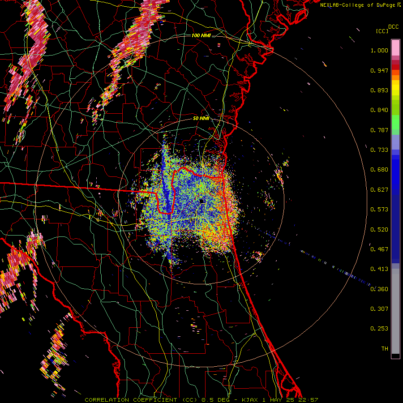Click the 0.787 scale value
This screenshot has width=403, height=403.
(379, 130)
